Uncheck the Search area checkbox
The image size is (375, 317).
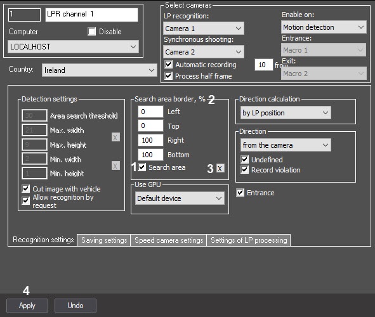(142, 167)
